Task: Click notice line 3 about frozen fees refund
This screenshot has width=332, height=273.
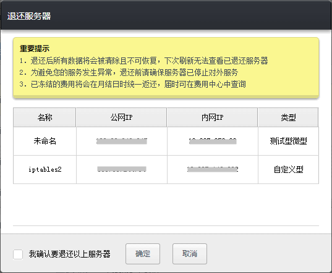Action: (132, 85)
